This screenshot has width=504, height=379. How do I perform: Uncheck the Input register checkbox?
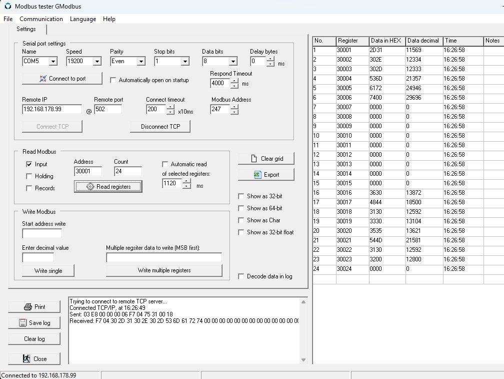tap(29, 164)
